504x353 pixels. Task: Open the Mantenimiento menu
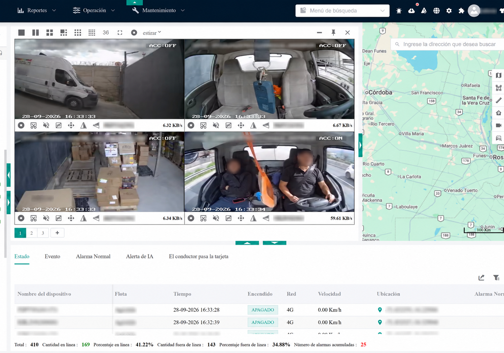tap(158, 10)
